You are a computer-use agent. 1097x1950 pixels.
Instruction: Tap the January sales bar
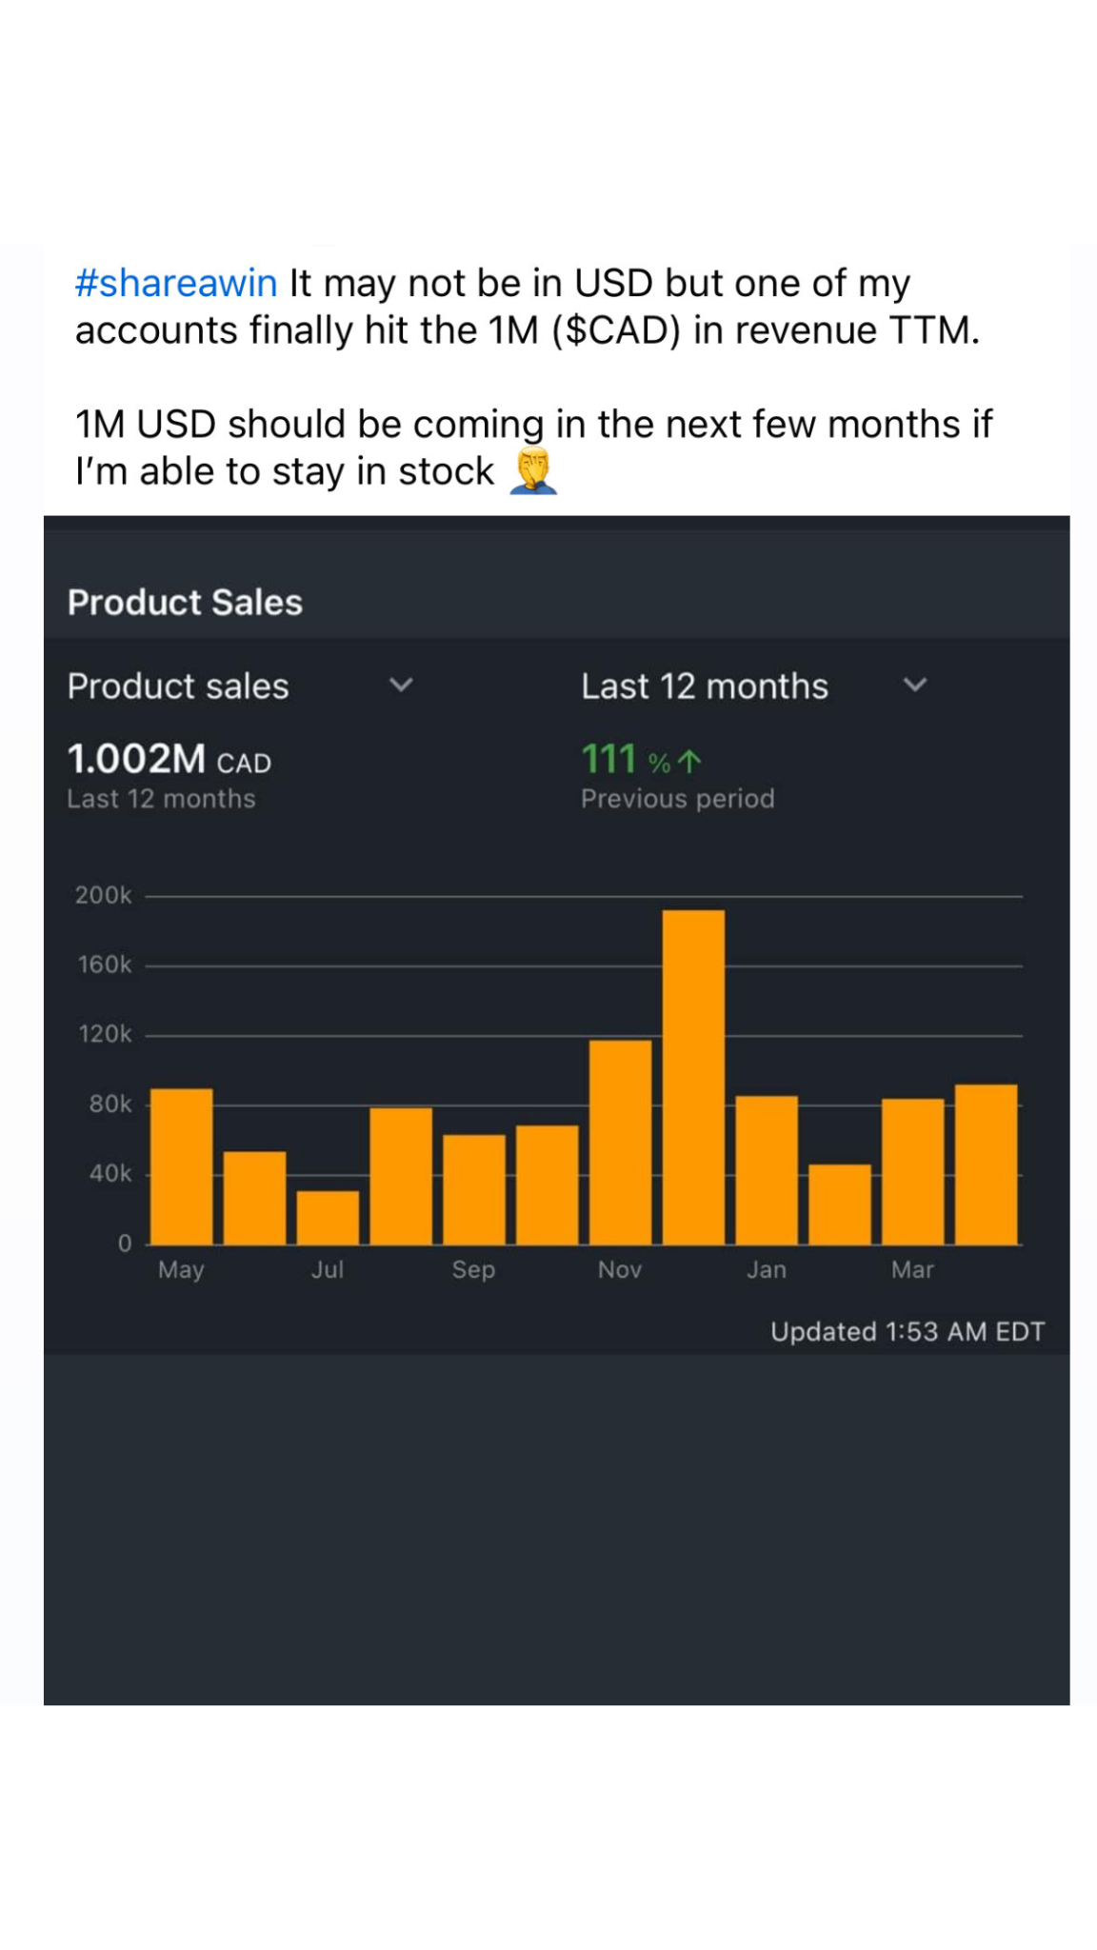767,1169
